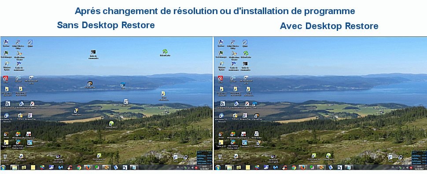Open Malwarebytes on left desktop taskbar

tap(60, 167)
